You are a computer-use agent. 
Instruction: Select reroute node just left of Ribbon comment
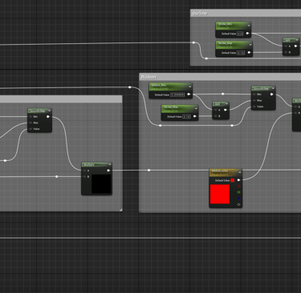pyautogui.click(x=130, y=87)
